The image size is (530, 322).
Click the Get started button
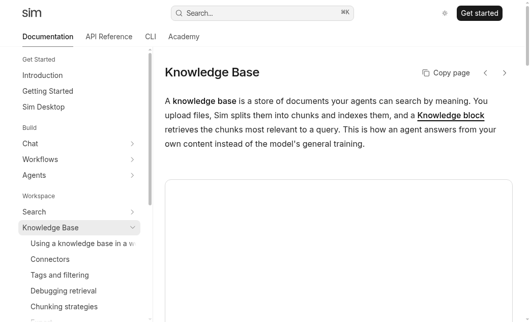479,13
